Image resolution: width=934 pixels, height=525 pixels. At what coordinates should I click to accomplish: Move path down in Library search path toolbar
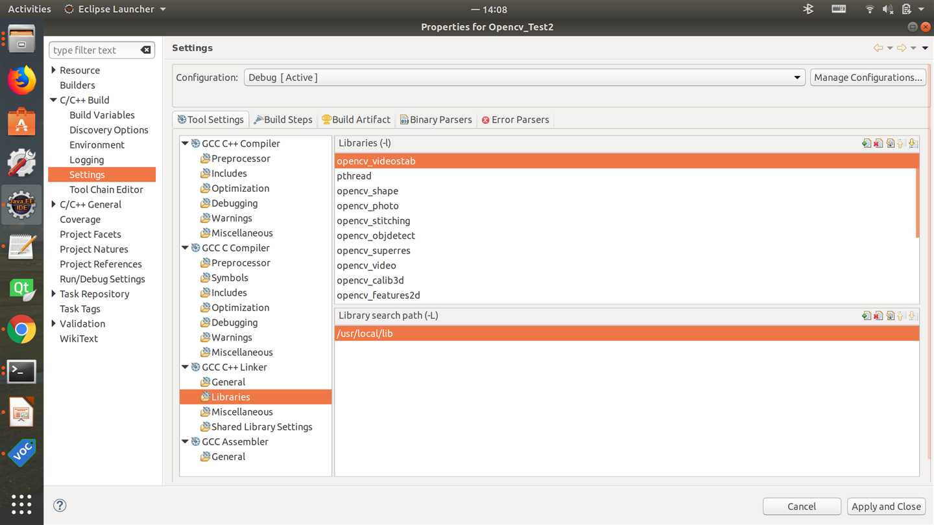913,316
